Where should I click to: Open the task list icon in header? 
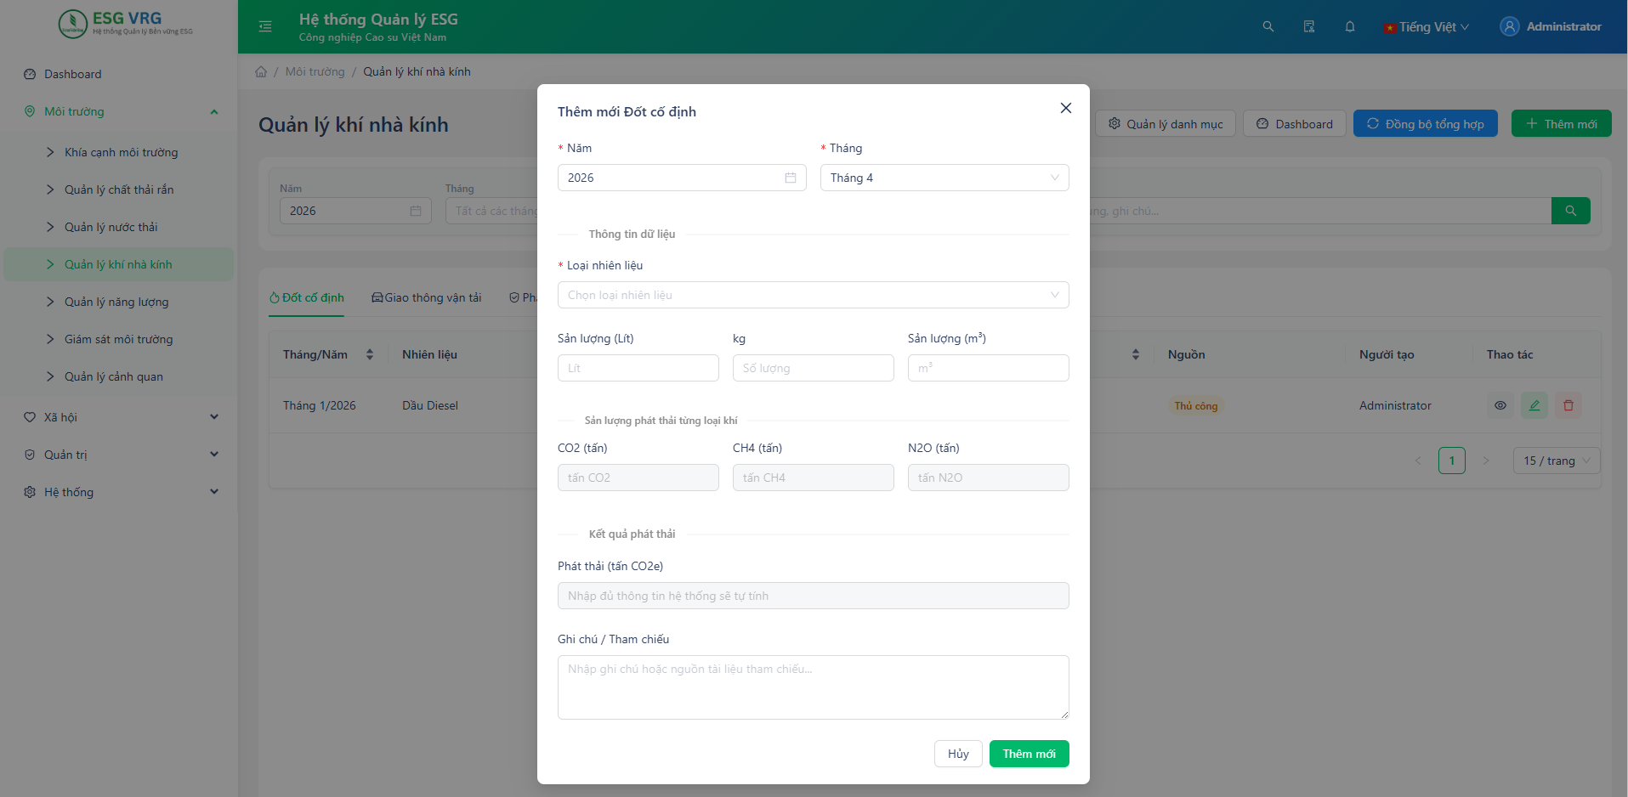tap(1309, 26)
